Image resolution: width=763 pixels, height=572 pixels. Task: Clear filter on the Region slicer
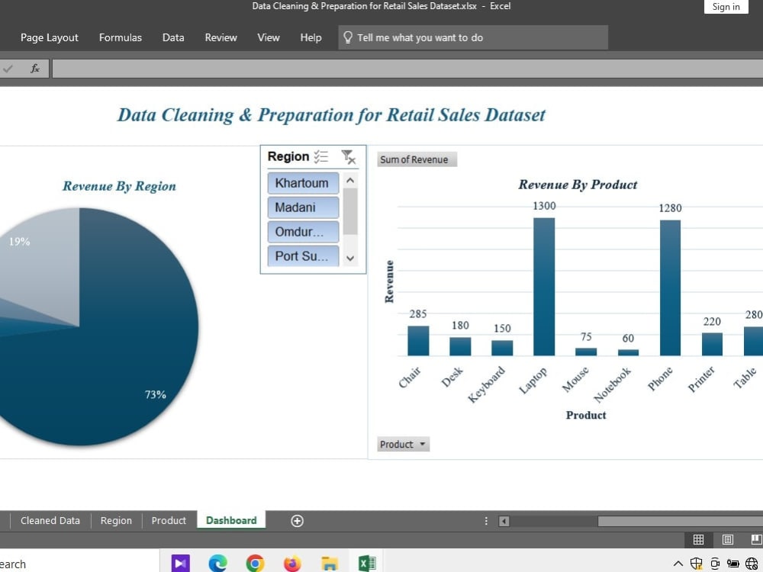[x=349, y=156]
